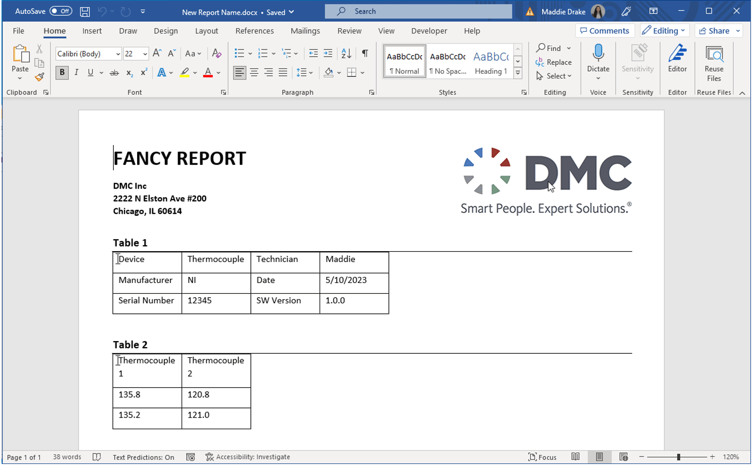Viewport: 752px width, 465px height.
Task: Click the Cut scissors icon
Action: coord(39,49)
